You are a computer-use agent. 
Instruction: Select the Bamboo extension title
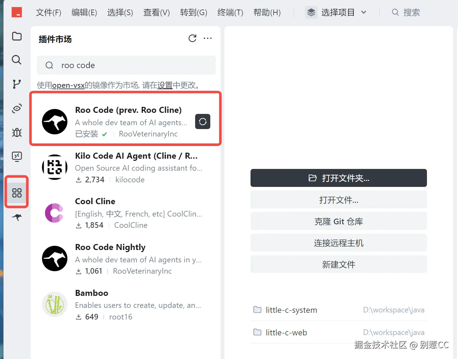[92, 293]
